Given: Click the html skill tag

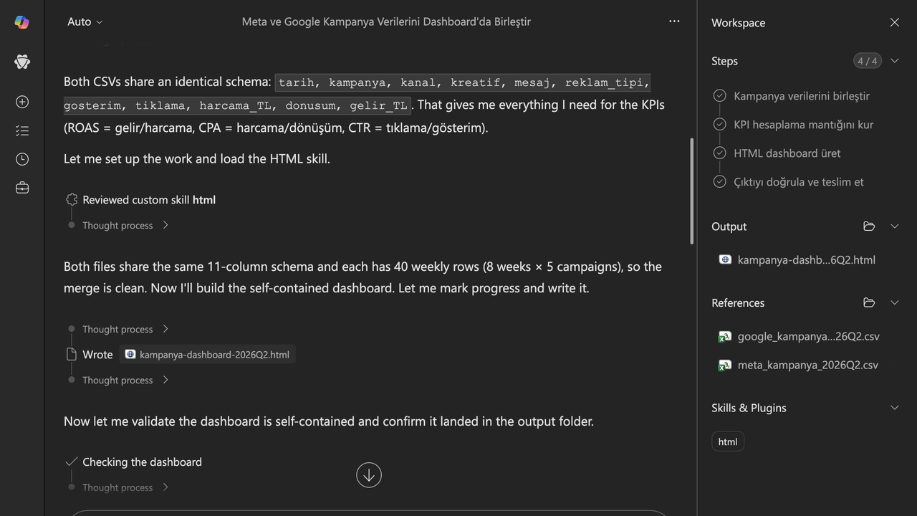Looking at the screenshot, I should (x=728, y=441).
